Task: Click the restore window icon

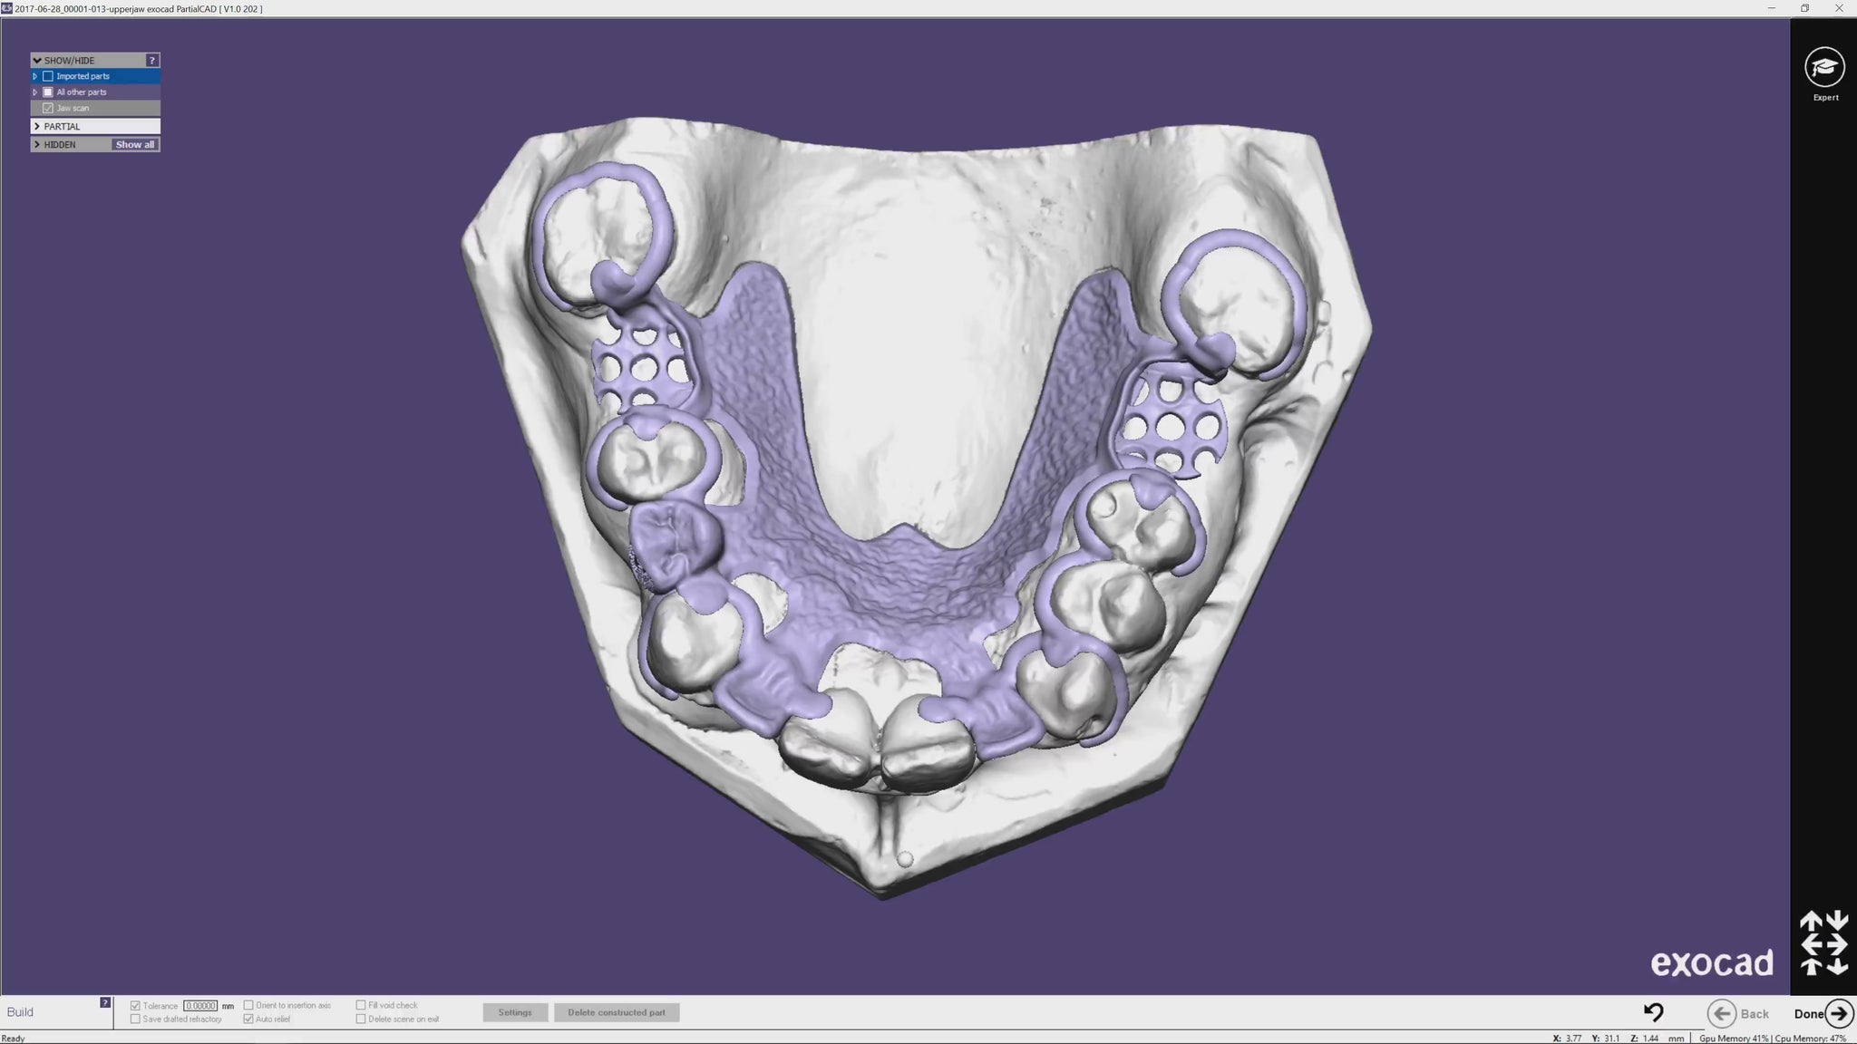Action: pos(1804,8)
